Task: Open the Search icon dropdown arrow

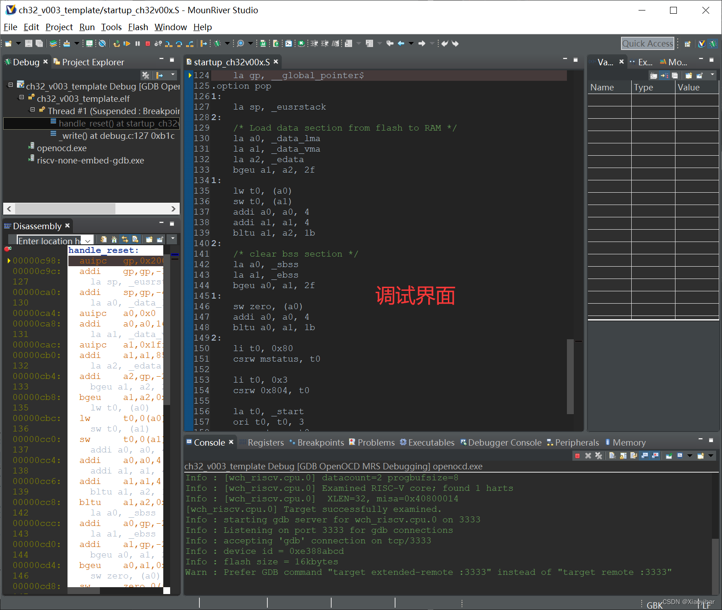Action: pyautogui.click(x=250, y=43)
